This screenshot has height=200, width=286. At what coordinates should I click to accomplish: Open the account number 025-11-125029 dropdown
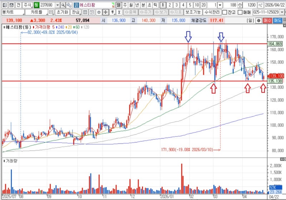pos(282,12)
